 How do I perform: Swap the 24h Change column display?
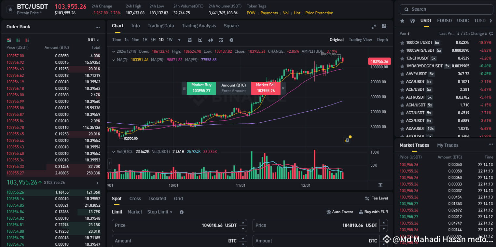[x=491, y=34]
